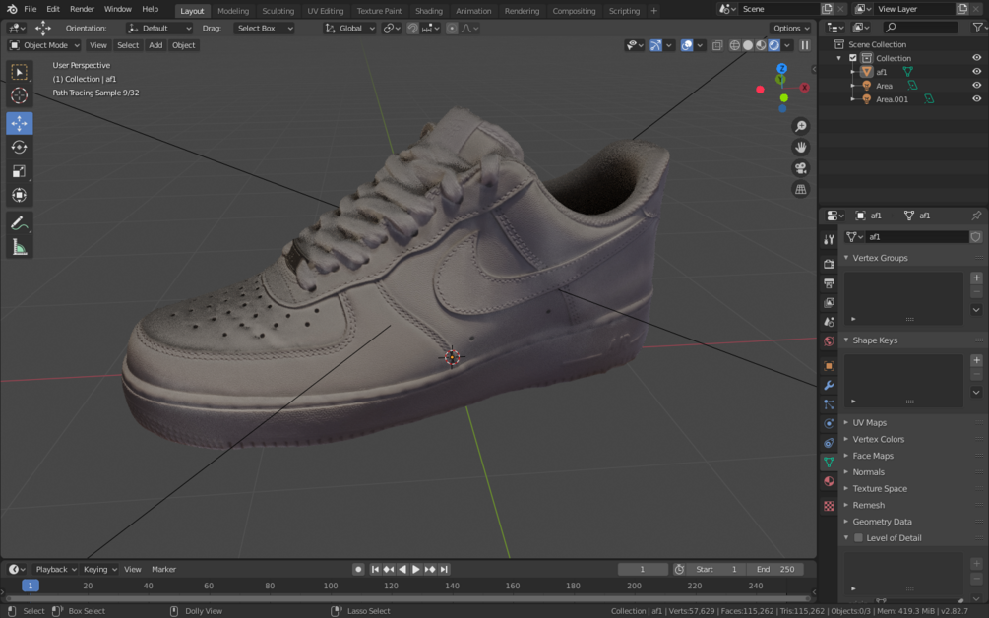Open the World properties tab
Screen dimensions: 989x618
click(x=829, y=341)
